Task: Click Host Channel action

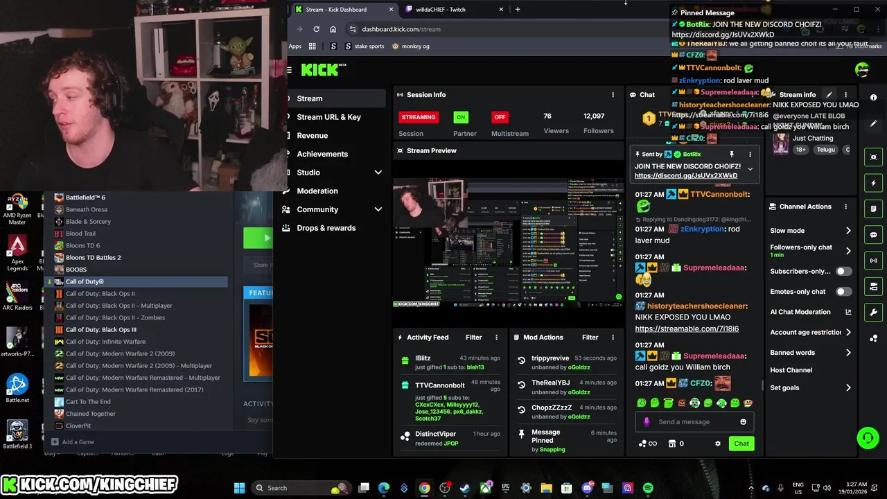Action: (x=791, y=370)
